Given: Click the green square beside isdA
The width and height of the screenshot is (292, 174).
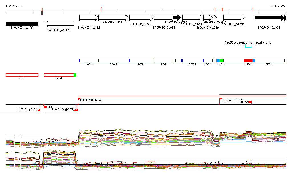Looking at the screenshot, I should (x=75, y=75).
